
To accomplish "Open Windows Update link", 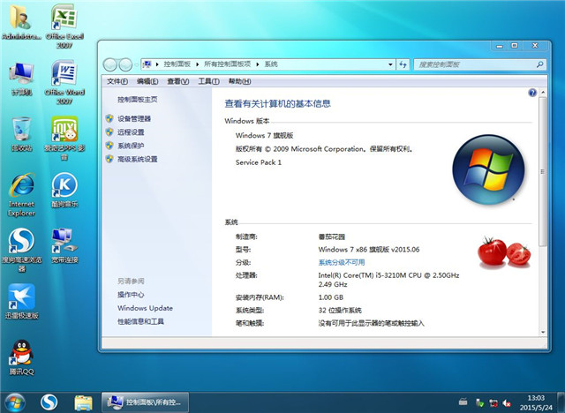I will pos(145,308).
